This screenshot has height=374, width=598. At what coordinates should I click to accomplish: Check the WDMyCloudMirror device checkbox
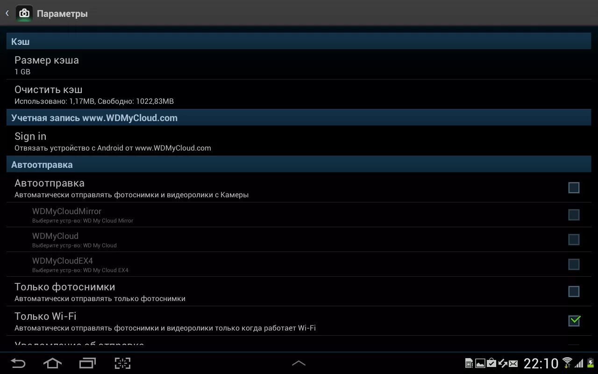tap(574, 215)
